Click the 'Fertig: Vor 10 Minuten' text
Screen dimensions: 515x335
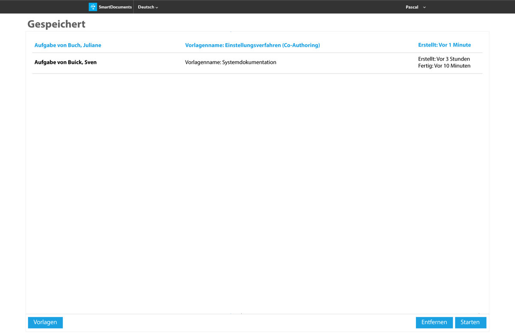click(x=444, y=66)
